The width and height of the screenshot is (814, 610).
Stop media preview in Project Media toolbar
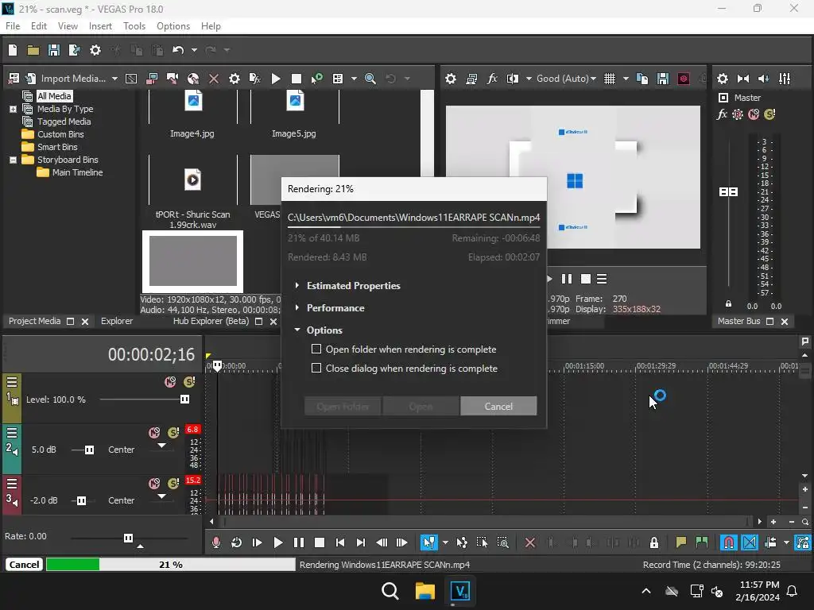coord(297,79)
